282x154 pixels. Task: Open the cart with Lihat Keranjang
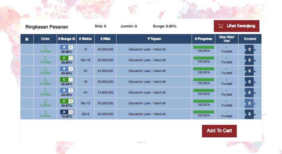click(236, 26)
